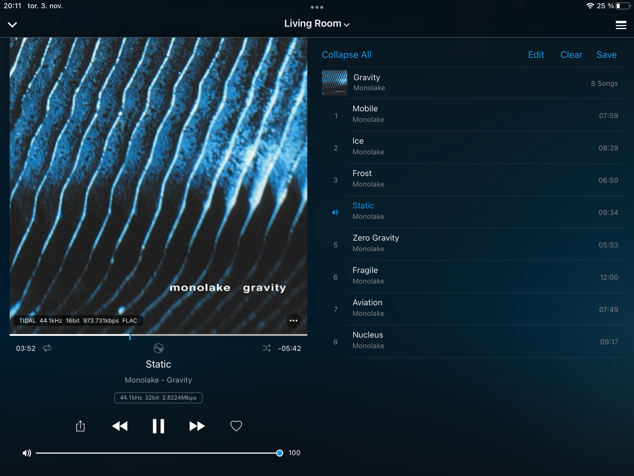
Task: Skip to previous track
Action: click(120, 426)
